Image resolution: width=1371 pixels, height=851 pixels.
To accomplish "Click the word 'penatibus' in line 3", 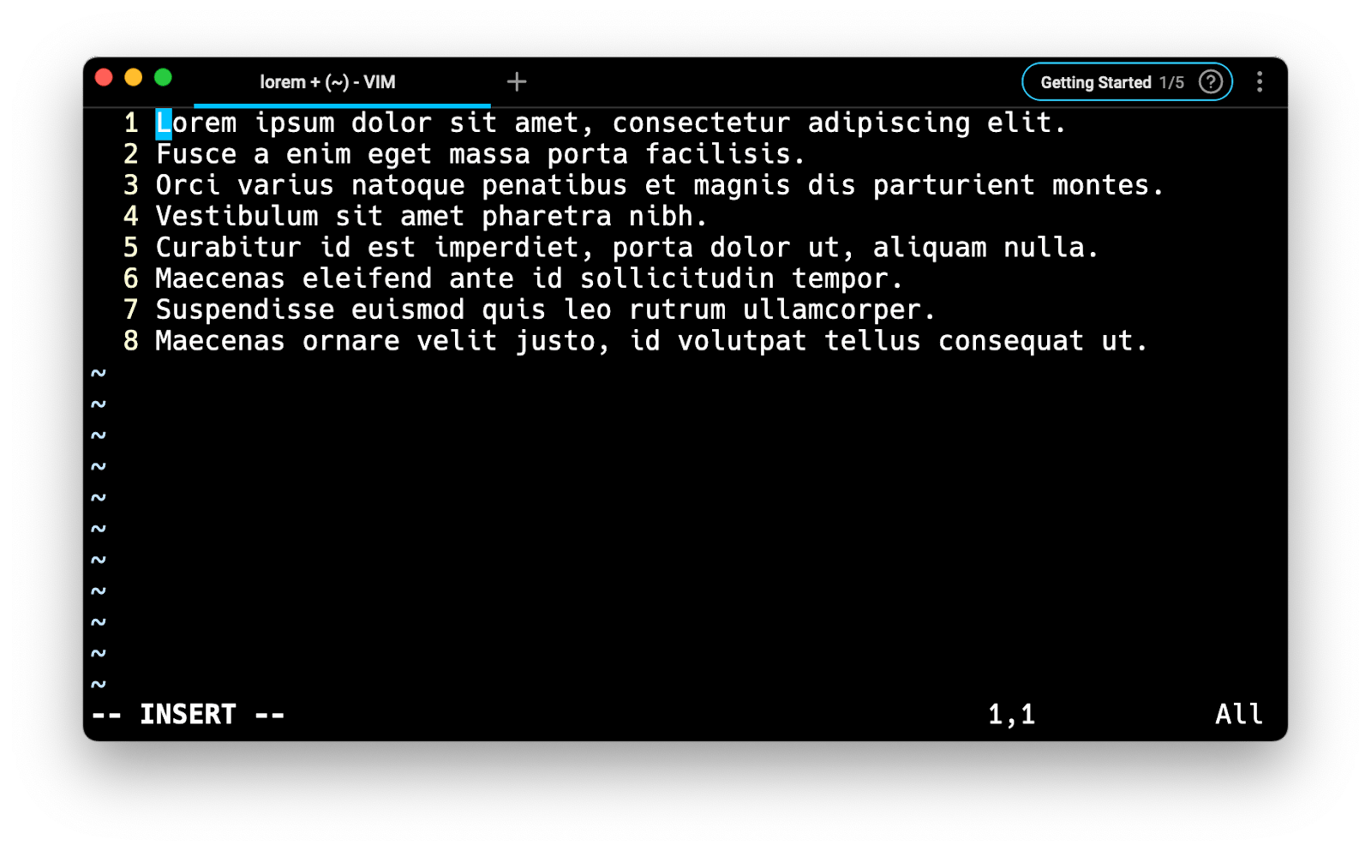I will point(554,185).
